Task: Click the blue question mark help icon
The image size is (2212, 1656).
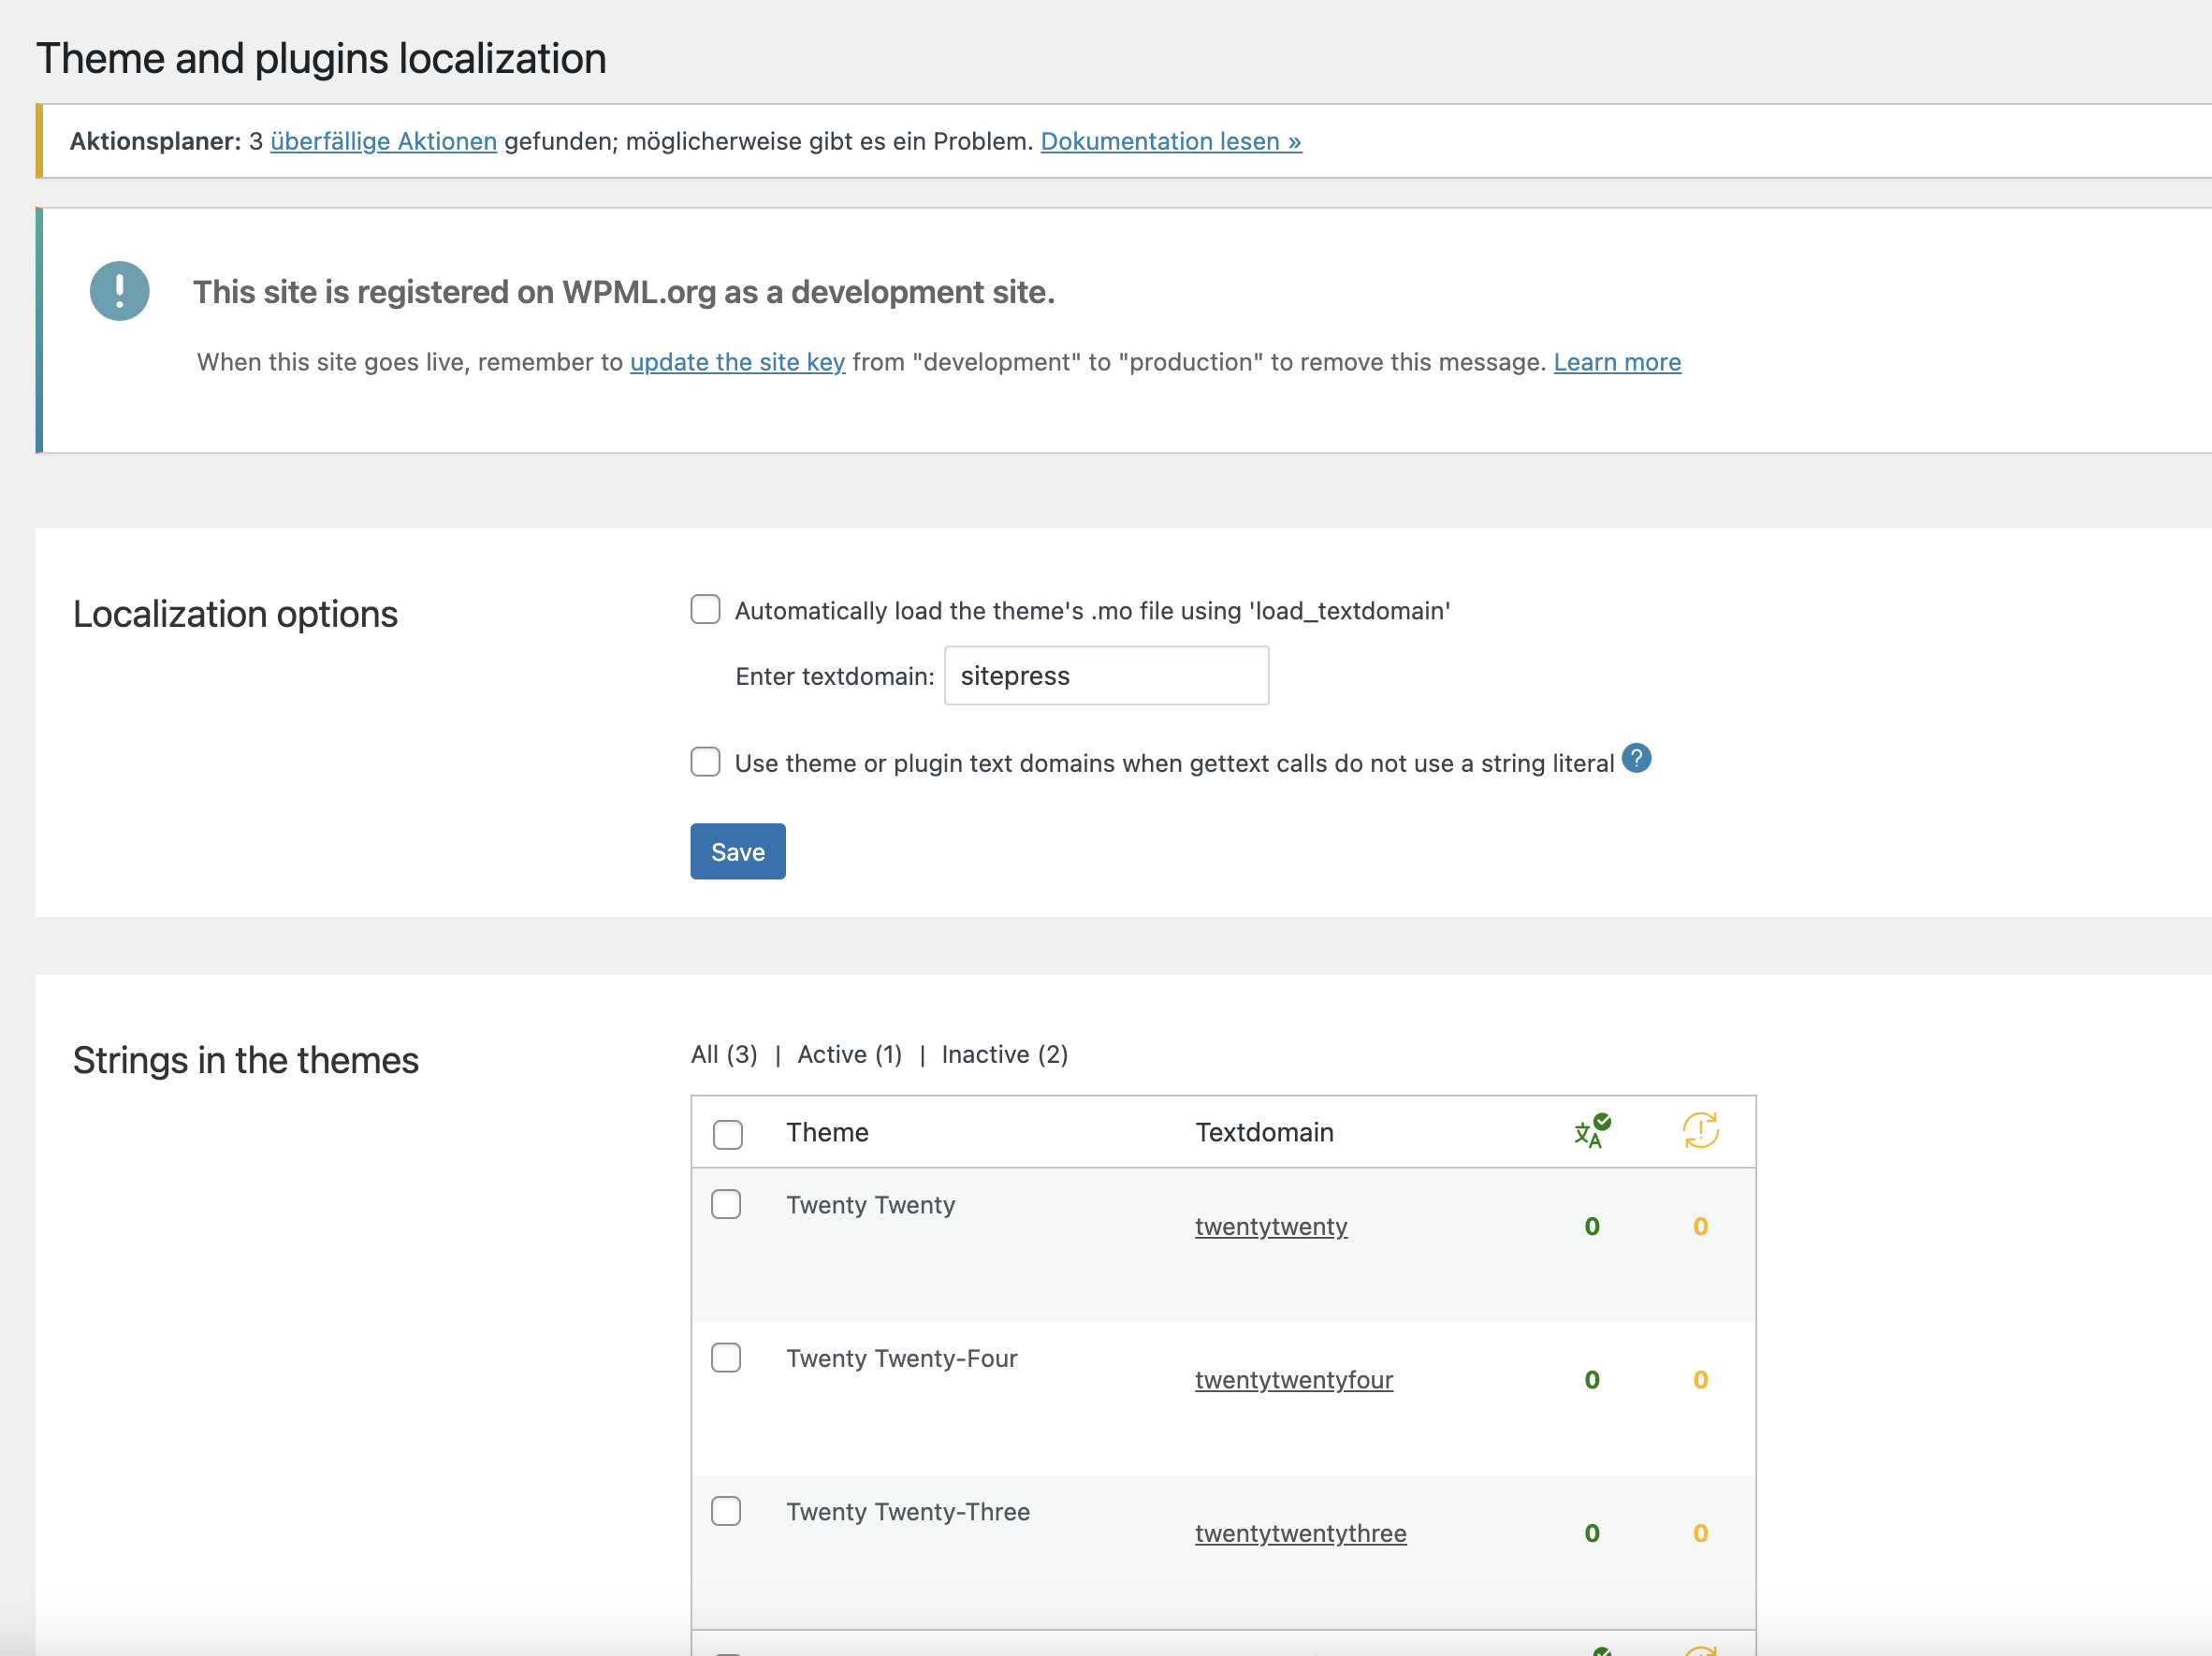Action: pos(1636,759)
